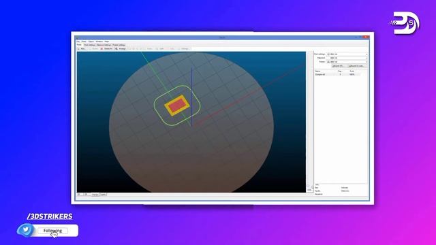Select the red cube model on the bed
Screen dimensions: 436x245
[x=177, y=105]
